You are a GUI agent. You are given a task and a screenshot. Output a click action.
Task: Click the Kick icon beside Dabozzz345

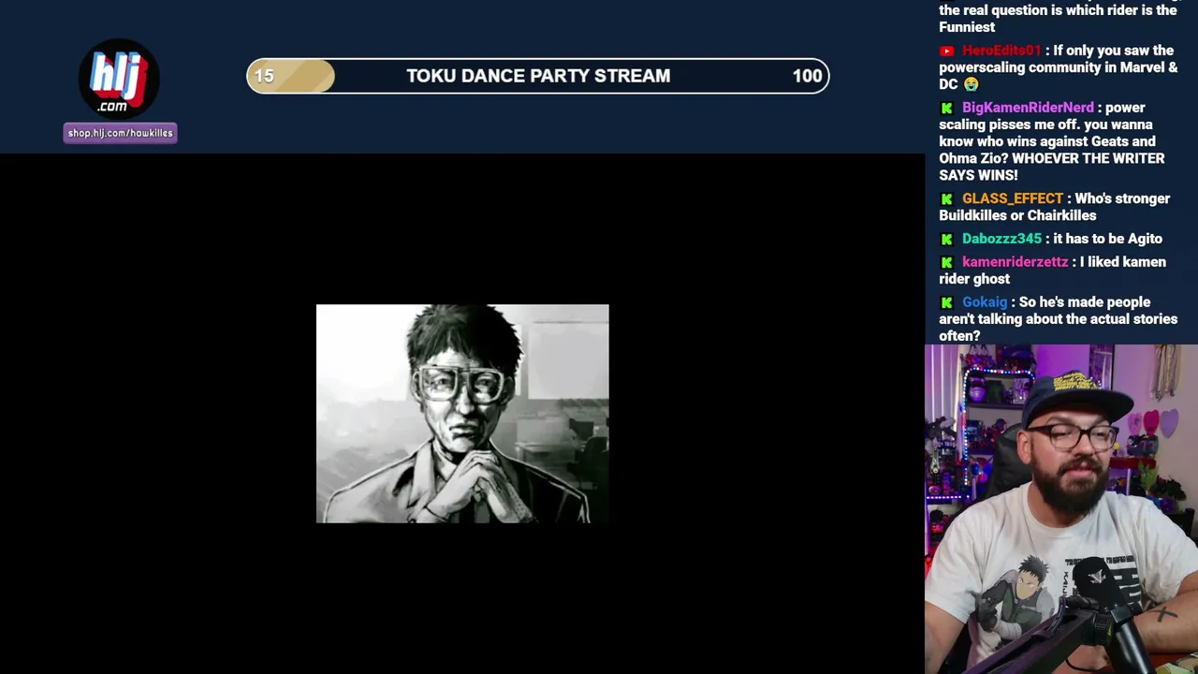pos(947,240)
